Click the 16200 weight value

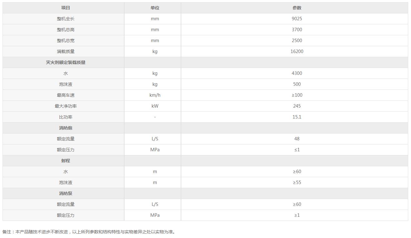coord(297,51)
